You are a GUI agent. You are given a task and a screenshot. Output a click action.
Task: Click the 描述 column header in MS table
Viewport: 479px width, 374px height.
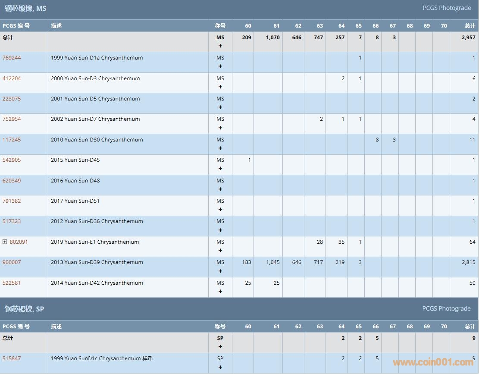click(56, 26)
